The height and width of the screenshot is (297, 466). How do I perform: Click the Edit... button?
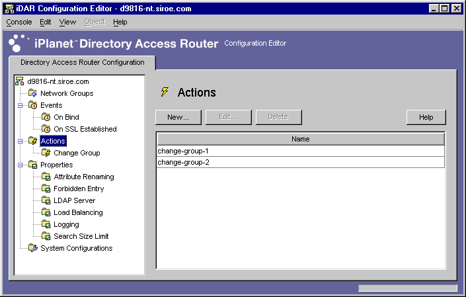pos(228,117)
